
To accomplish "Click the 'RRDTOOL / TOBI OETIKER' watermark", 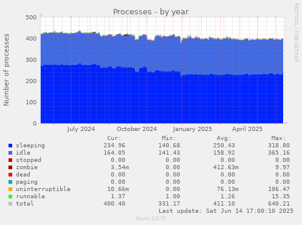I will (x=296, y=33).
